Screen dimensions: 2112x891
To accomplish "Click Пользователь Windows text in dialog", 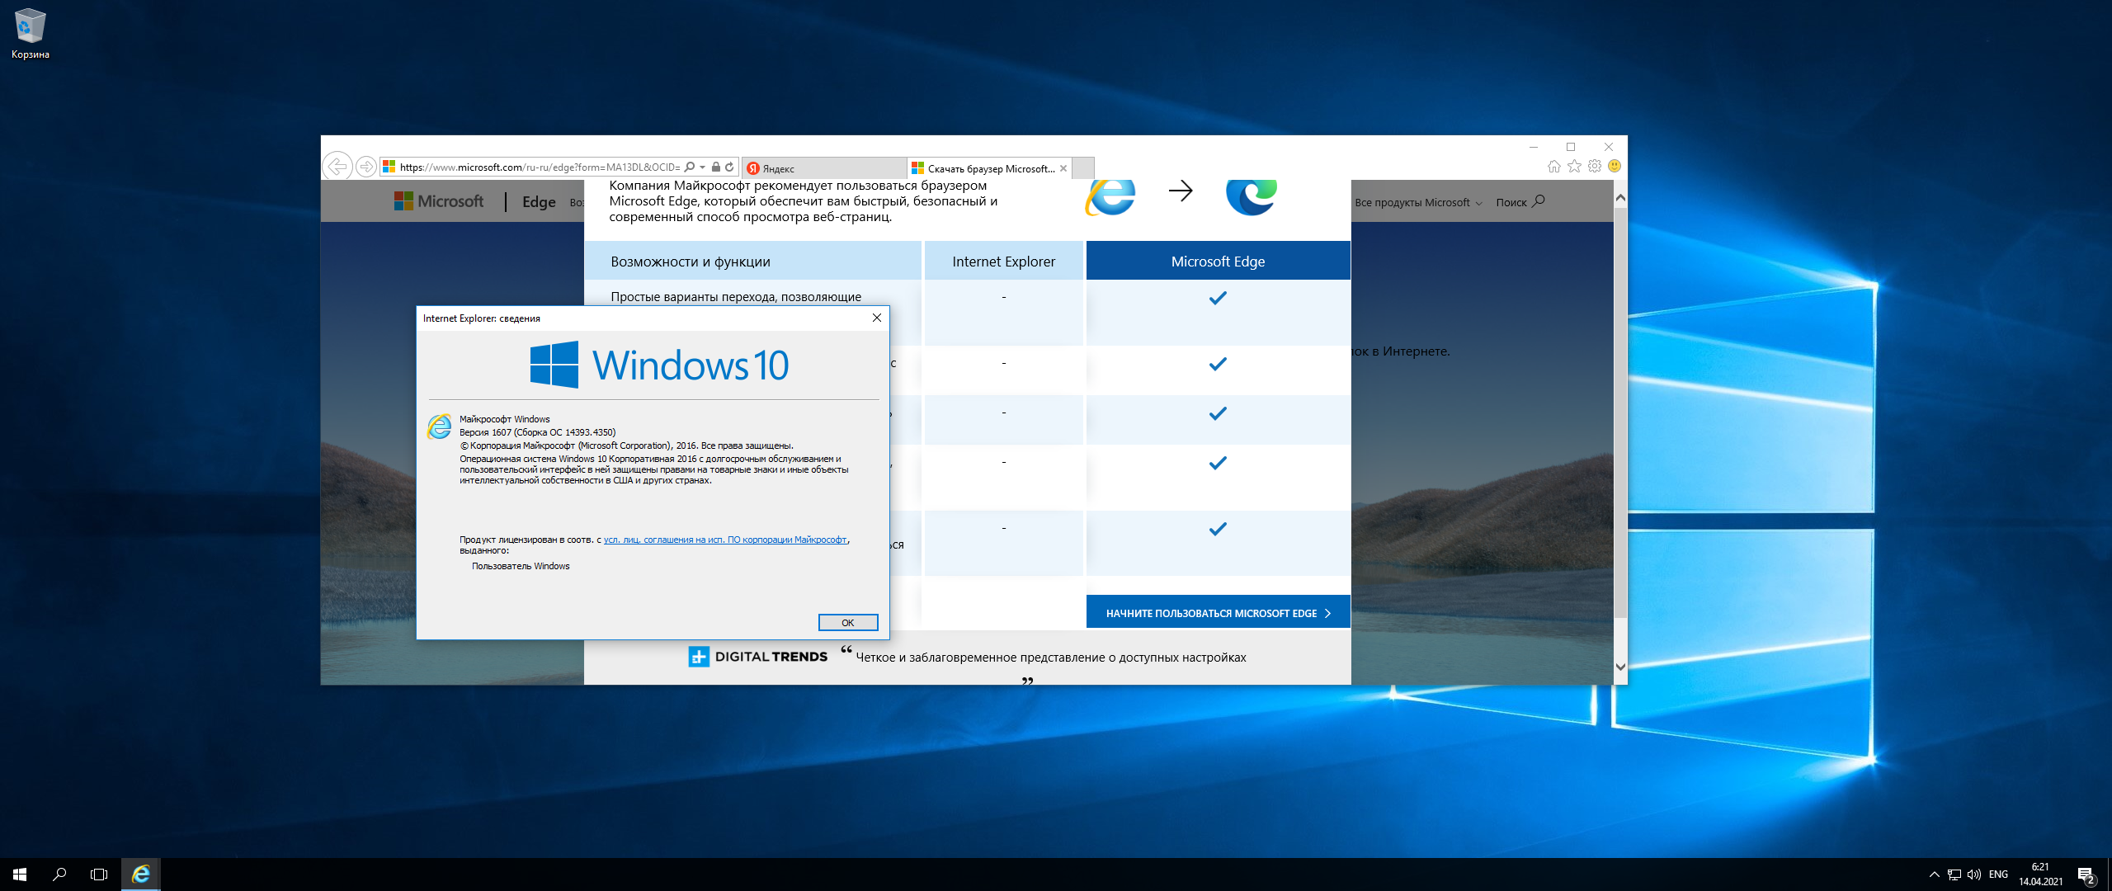I will 521,566.
